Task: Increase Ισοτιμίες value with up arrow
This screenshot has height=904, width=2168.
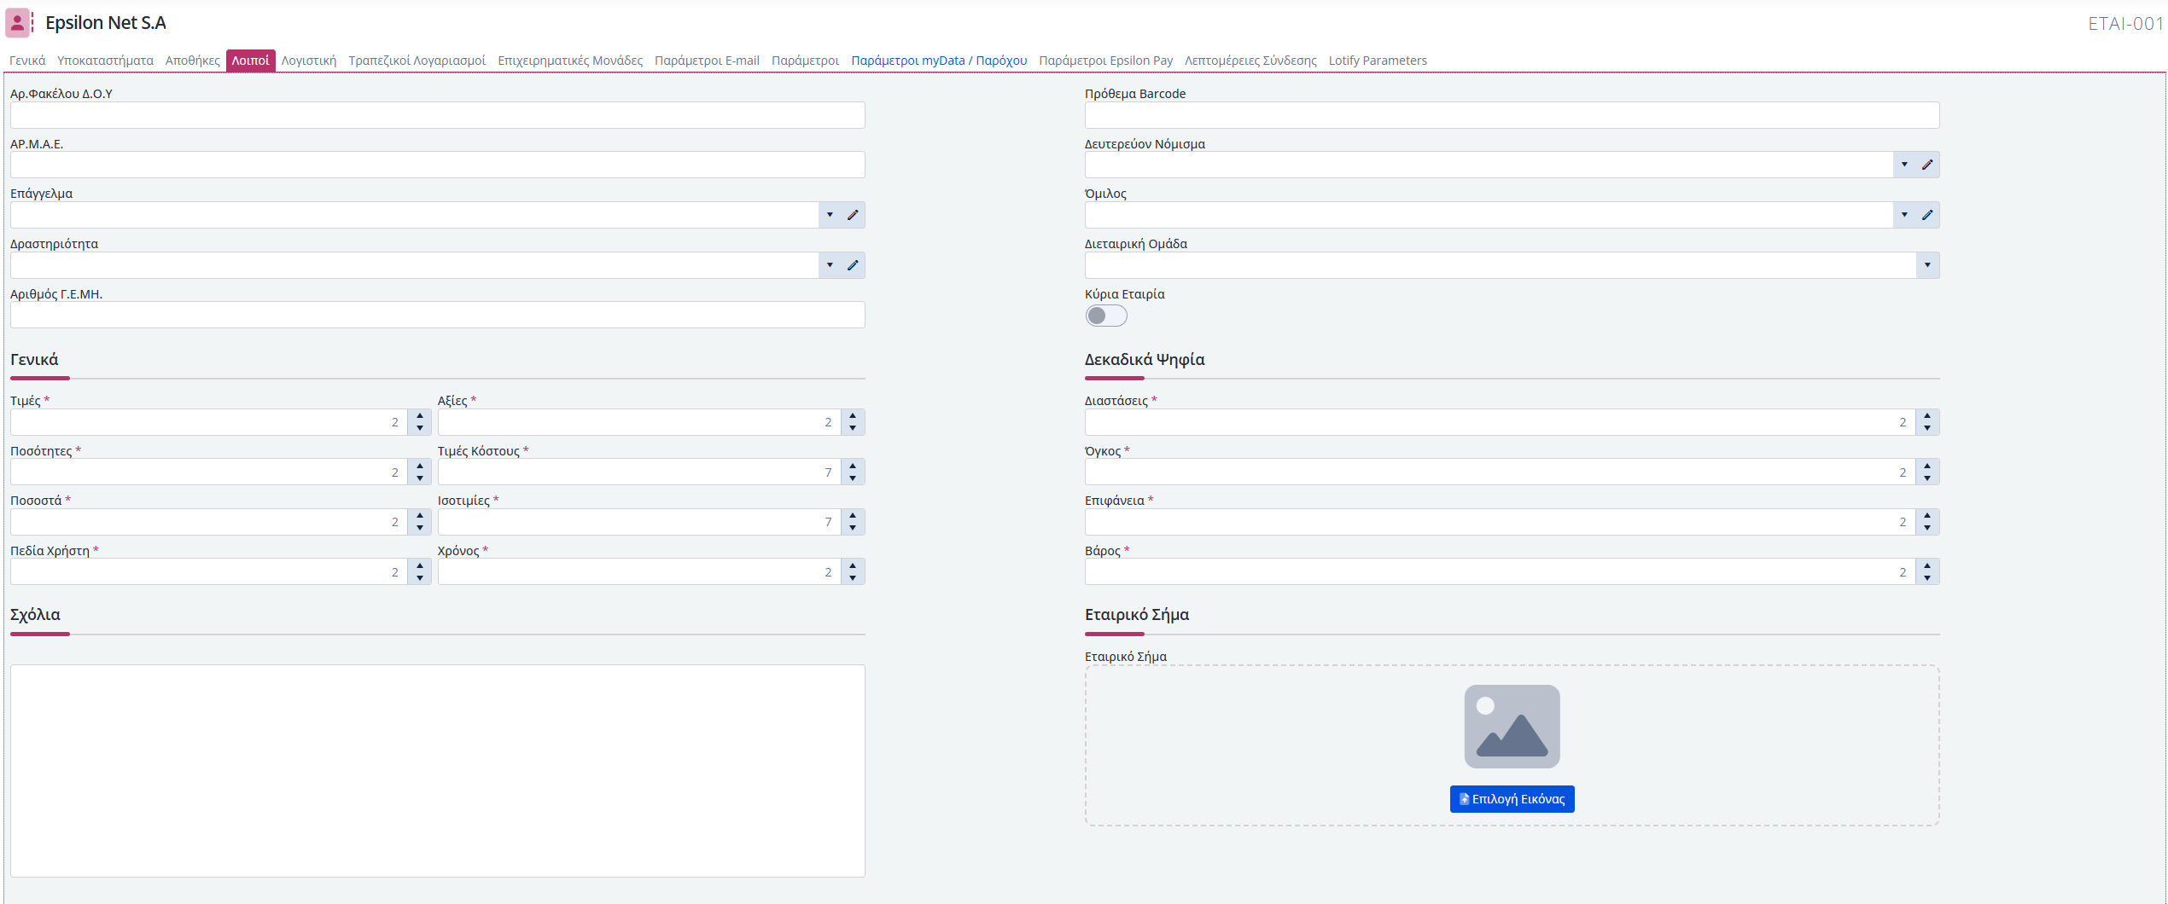Action: (853, 516)
